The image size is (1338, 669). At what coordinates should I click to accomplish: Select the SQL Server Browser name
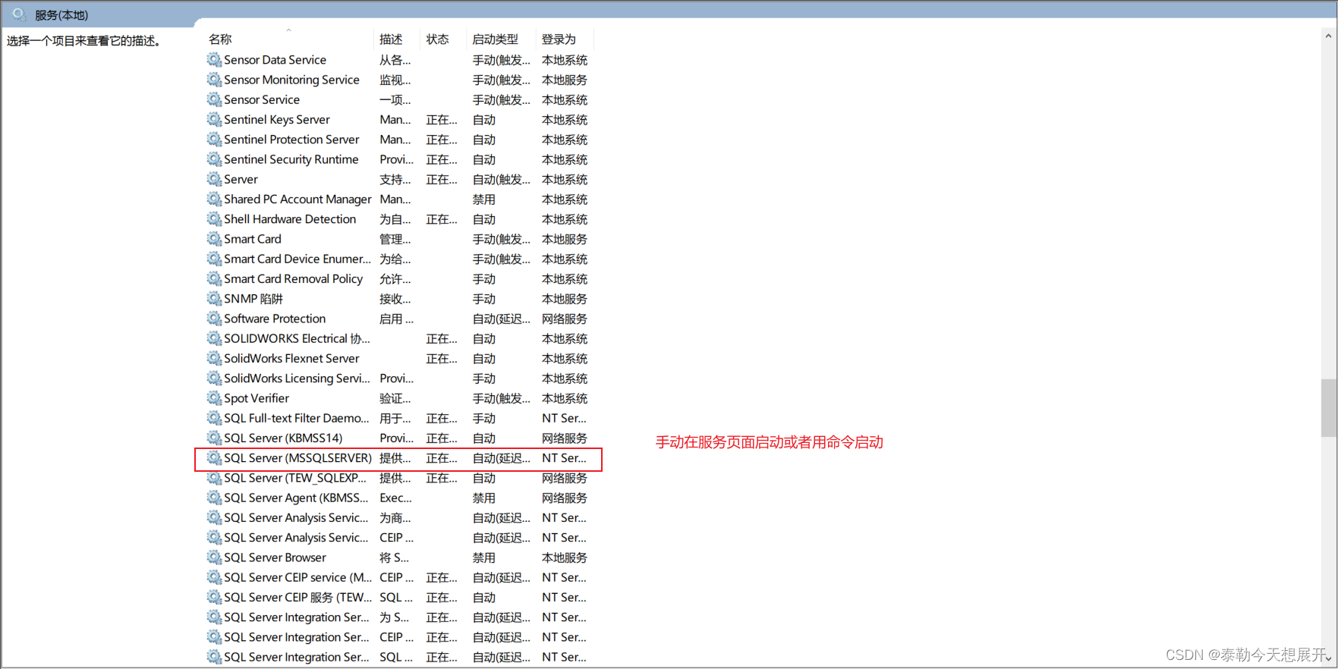click(275, 557)
